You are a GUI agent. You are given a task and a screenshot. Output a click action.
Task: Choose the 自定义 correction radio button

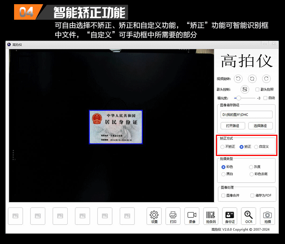(256, 147)
